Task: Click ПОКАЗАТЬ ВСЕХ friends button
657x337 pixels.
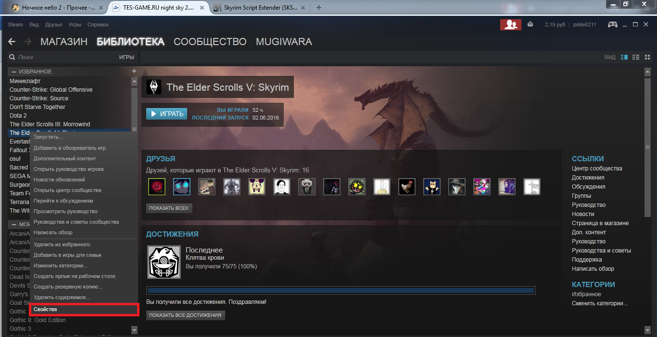Action: coord(169,208)
